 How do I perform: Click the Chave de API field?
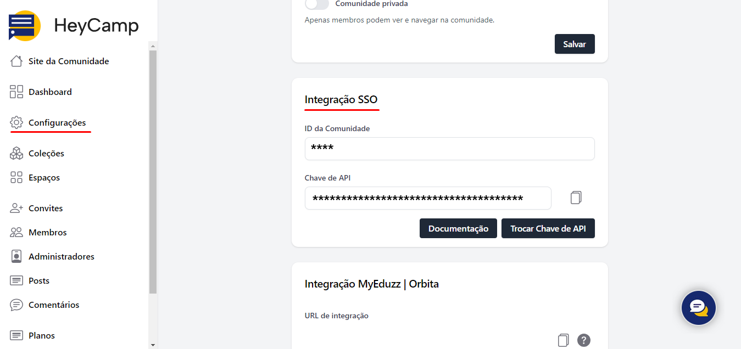(x=427, y=198)
